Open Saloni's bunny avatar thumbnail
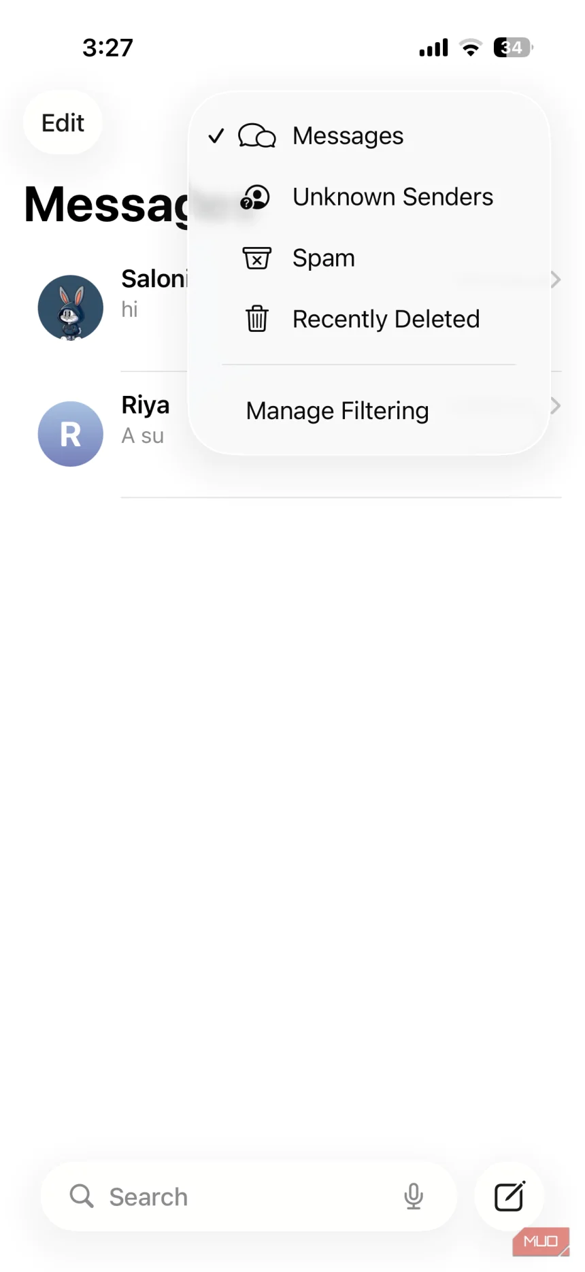 pyautogui.click(x=71, y=307)
